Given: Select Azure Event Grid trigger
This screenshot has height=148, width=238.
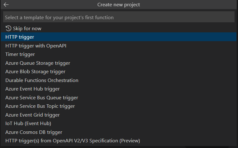Looking at the screenshot, I should (x=119, y=115).
